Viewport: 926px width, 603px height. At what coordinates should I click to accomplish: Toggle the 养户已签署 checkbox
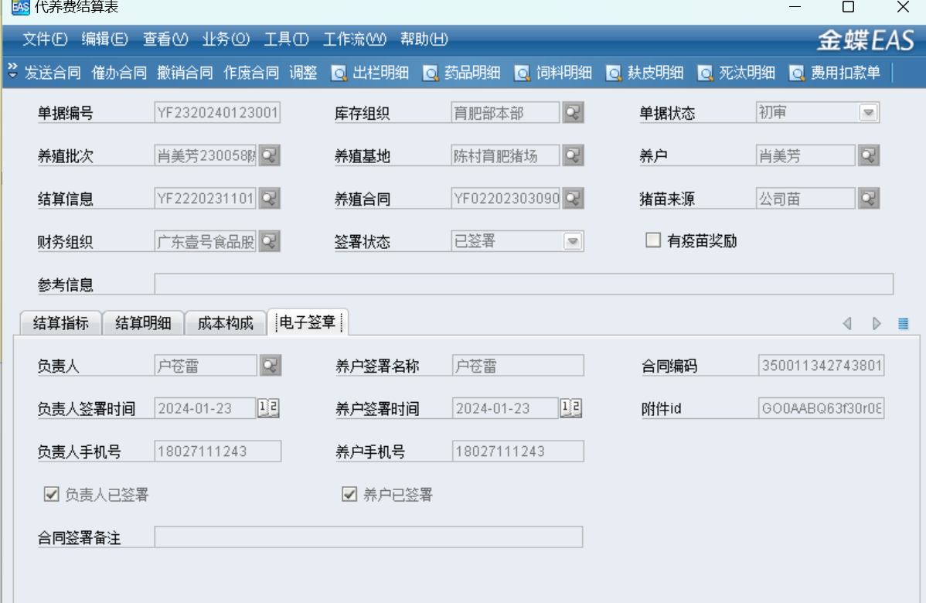click(349, 495)
